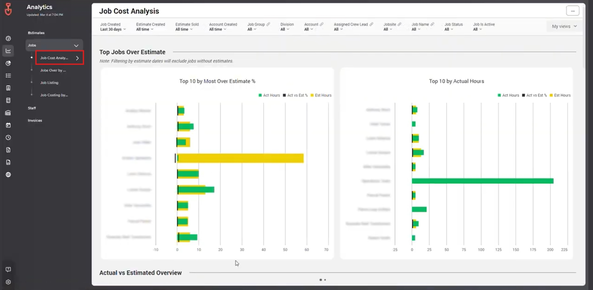Open the My views dropdown

(563, 26)
